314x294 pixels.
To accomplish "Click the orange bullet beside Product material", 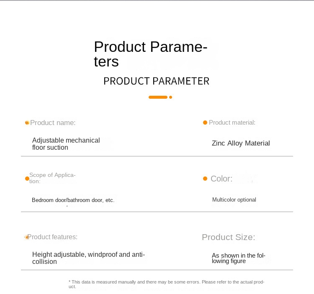I will 205,123.
